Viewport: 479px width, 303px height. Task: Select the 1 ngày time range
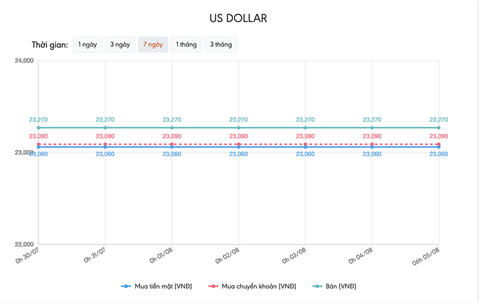click(x=87, y=45)
